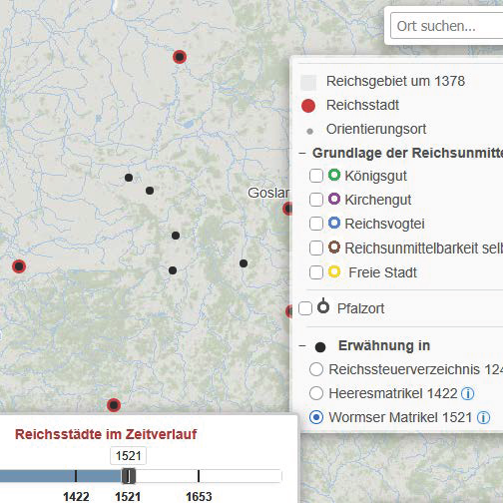Click the red Reichsstadt legend dot

[x=308, y=106]
